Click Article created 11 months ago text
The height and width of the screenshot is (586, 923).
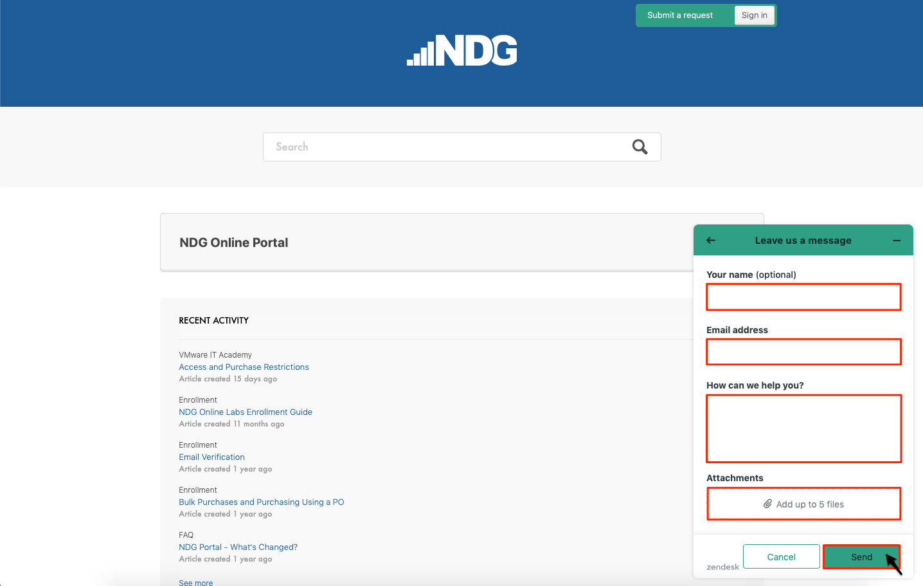tap(231, 424)
